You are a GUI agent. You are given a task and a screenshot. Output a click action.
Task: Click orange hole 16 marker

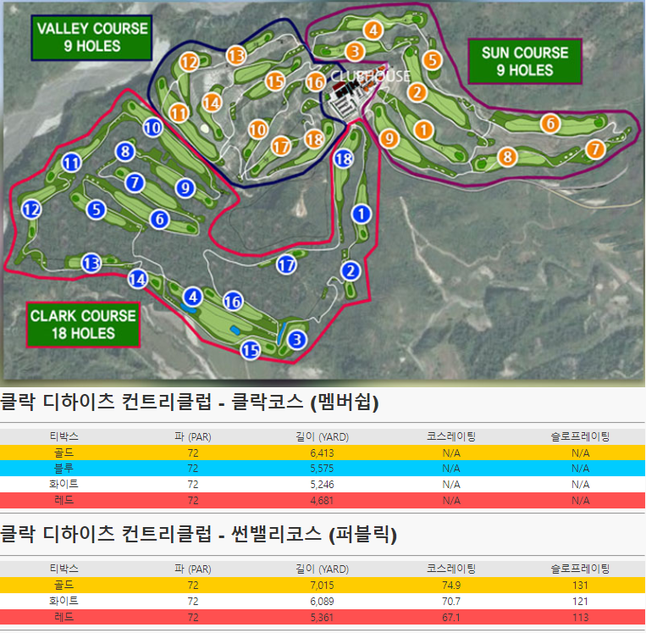pyautogui.click(x=316, y=81)
